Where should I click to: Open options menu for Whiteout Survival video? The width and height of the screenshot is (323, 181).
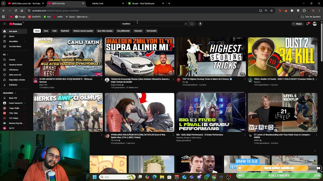(102, 79)
